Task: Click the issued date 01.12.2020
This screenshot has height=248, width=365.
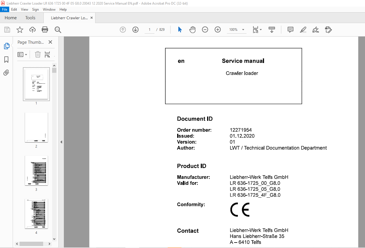Action: (242, 136)
